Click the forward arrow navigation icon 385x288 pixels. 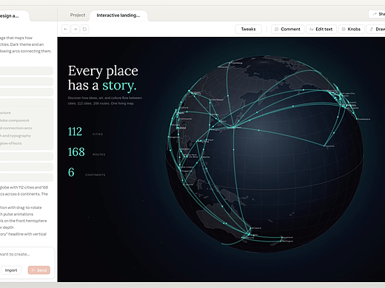[x=76, y=29]
